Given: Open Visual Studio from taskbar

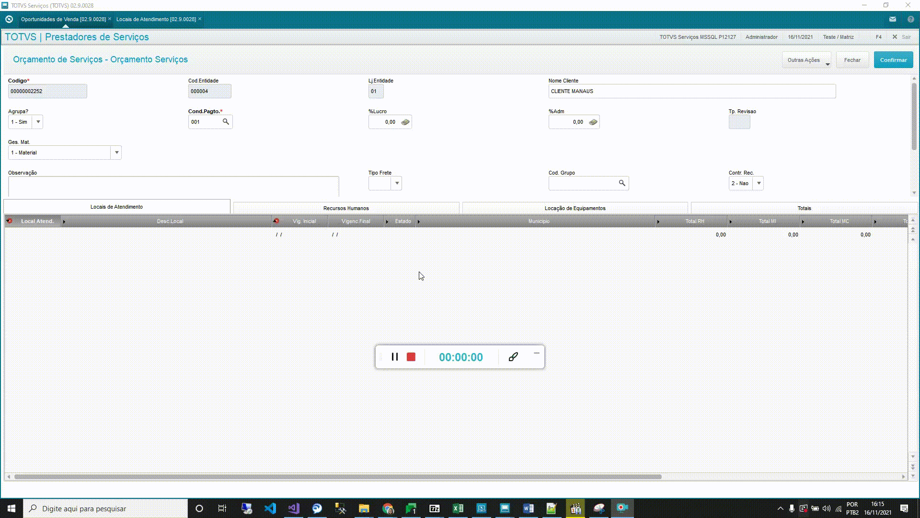Looking at the screenshot, I should tap(294, 508).
